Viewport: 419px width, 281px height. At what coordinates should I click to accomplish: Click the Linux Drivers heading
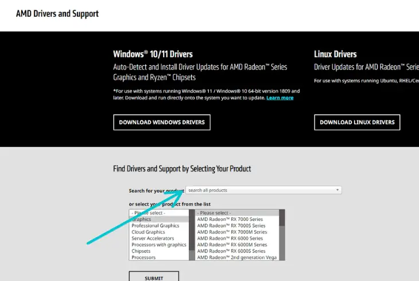tap(335, 54)
